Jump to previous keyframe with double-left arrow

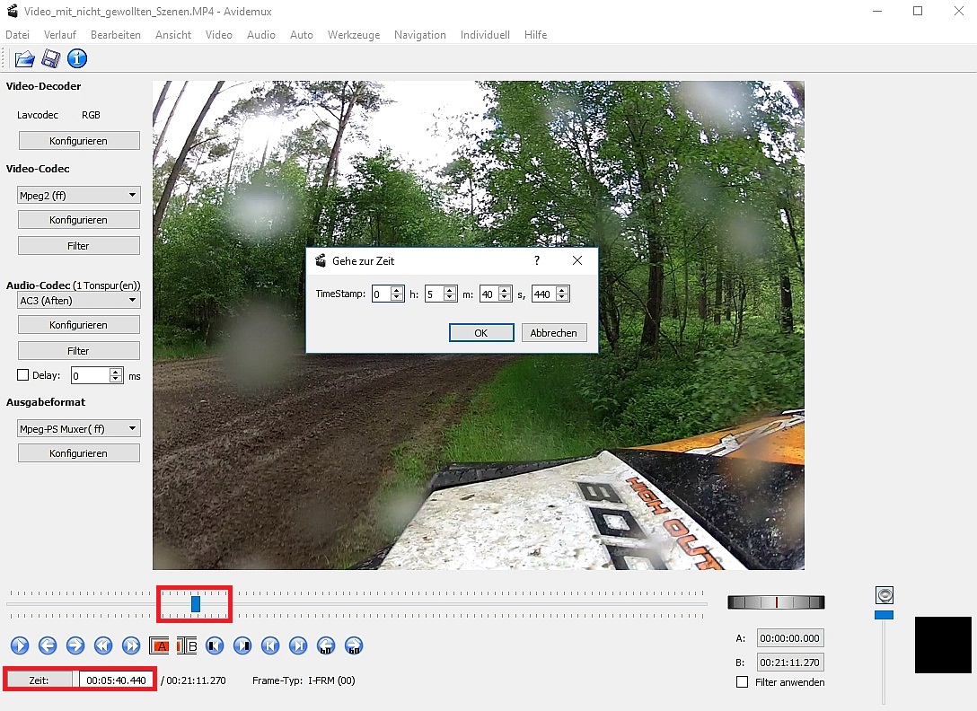103,645
